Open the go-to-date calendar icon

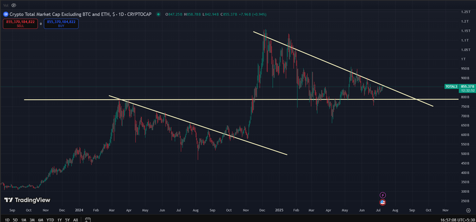pyautogui.click(x=87, y=220)
